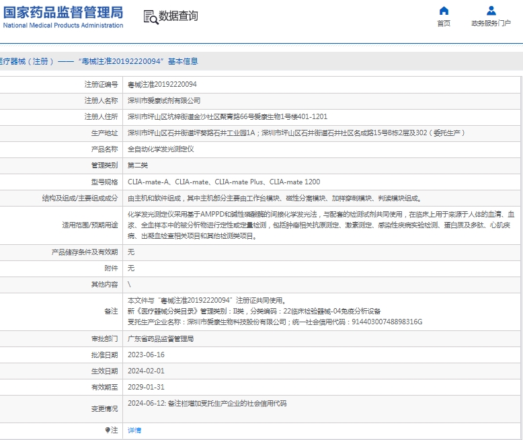The image size is (523, 440).
Task: Click the 注册人住所 field label
Action: 101,116
